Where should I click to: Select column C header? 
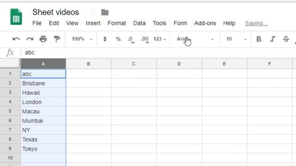point(134,64)
